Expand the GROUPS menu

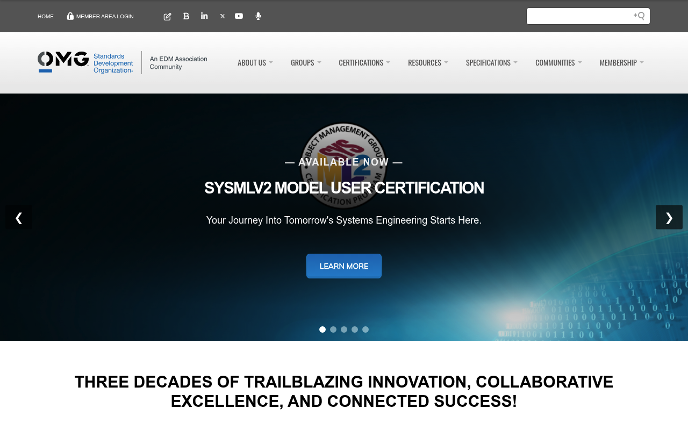pos(306,62)
